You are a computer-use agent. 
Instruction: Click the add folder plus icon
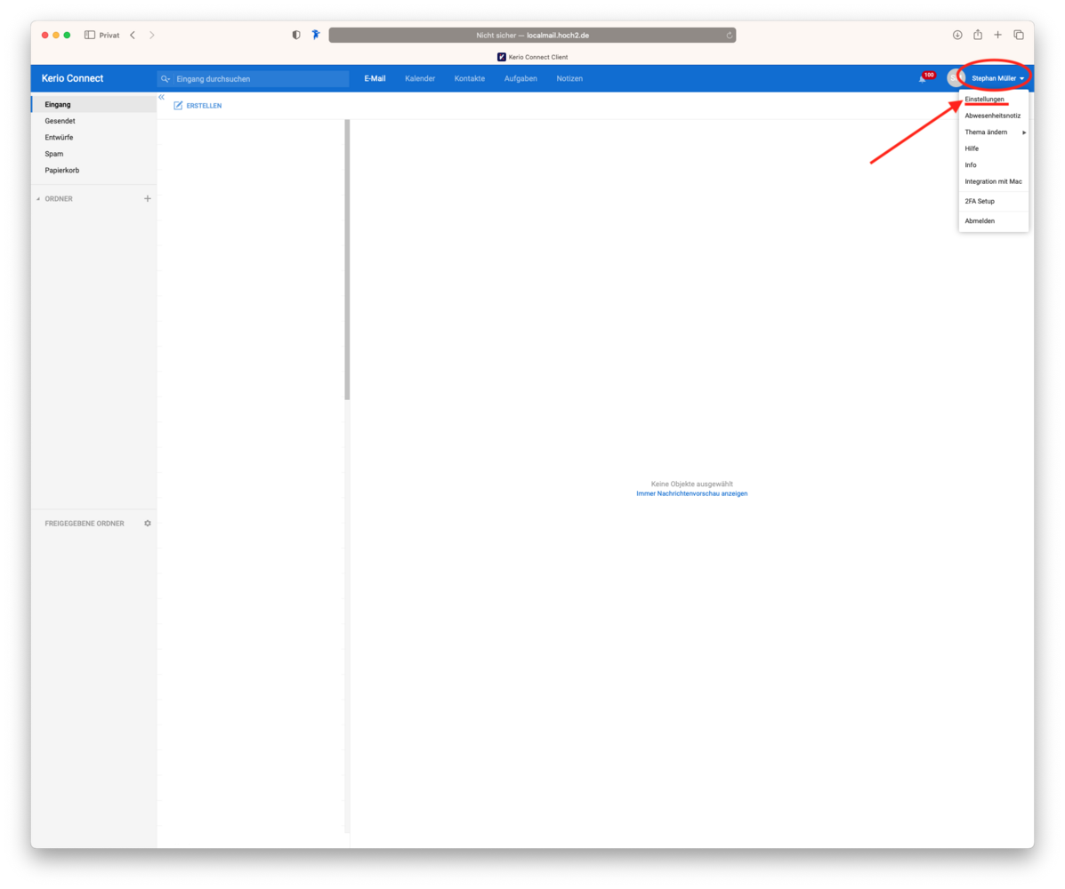pos(148,198)
